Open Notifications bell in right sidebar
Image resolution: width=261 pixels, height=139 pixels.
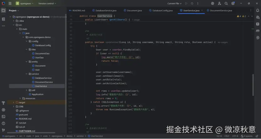(258, 10)
